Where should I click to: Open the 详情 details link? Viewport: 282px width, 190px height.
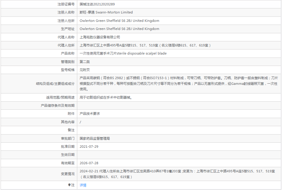pos(83,185)
